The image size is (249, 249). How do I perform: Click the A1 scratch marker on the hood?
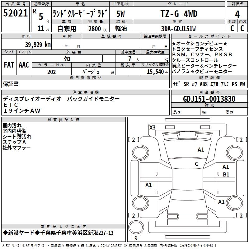pyautogui.click(x=201, y=150)
